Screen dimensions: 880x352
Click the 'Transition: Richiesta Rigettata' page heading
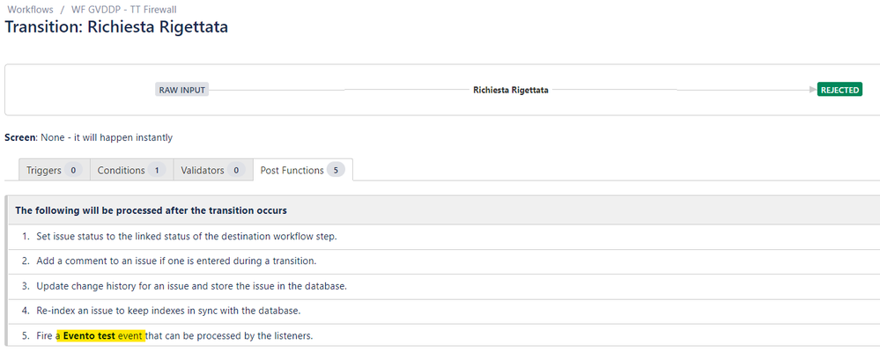tap(116, 27)
